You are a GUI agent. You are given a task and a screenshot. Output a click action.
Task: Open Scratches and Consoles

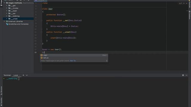click(x=19, y=24)
